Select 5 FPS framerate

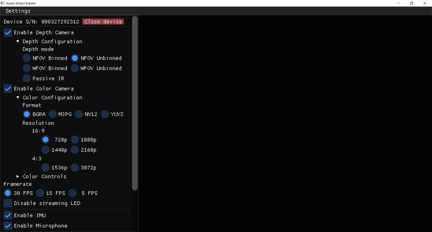(x=72, y=193)
